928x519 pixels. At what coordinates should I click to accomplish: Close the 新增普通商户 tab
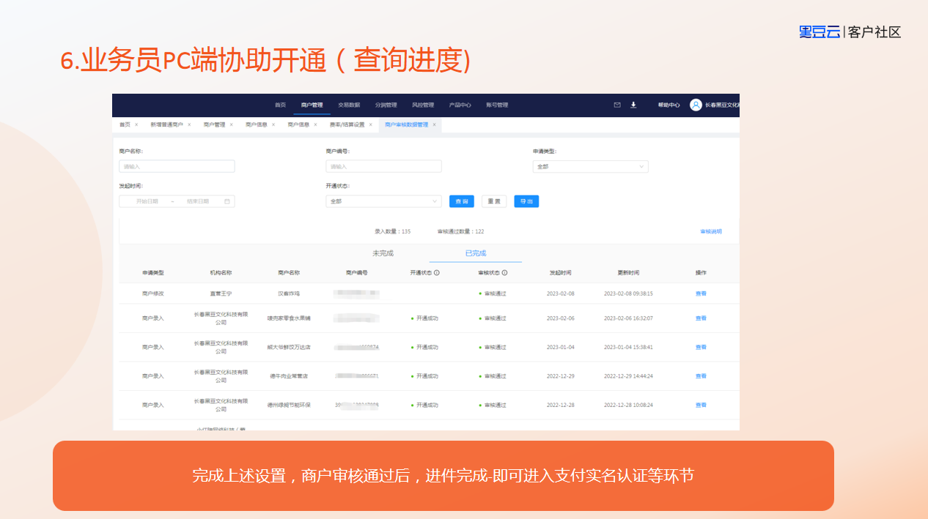[x=189, y=124]
